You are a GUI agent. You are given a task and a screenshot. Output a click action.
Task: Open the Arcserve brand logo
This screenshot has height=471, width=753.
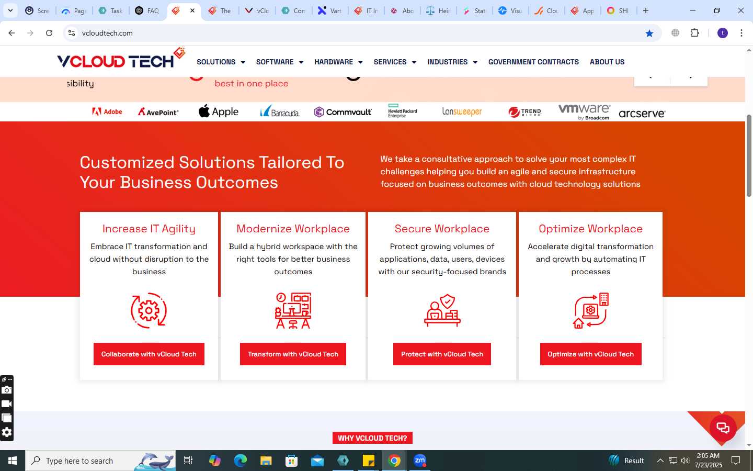642,114
